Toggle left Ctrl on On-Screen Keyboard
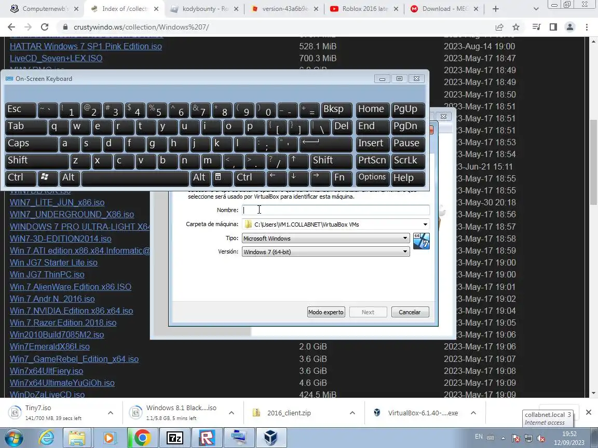Viewport: 598px width, 448px height. (x=21, y=178)
